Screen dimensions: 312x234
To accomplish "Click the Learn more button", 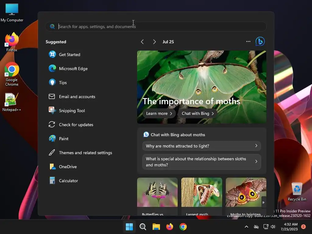I will 159,113.
